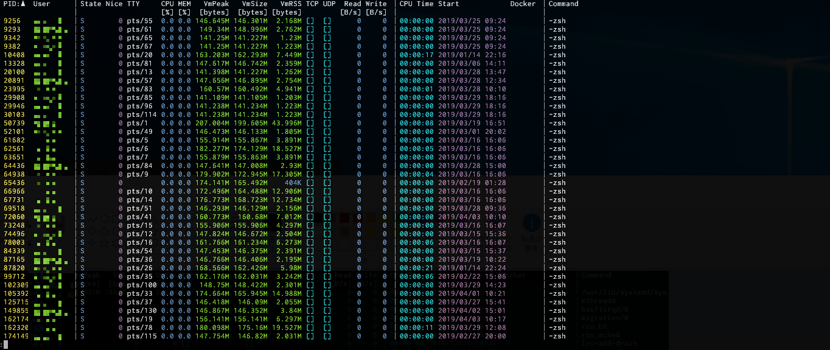The image size is (830, 350).
Task: Click the faded kthreadd text behind terminal
Action: (599, 301)
